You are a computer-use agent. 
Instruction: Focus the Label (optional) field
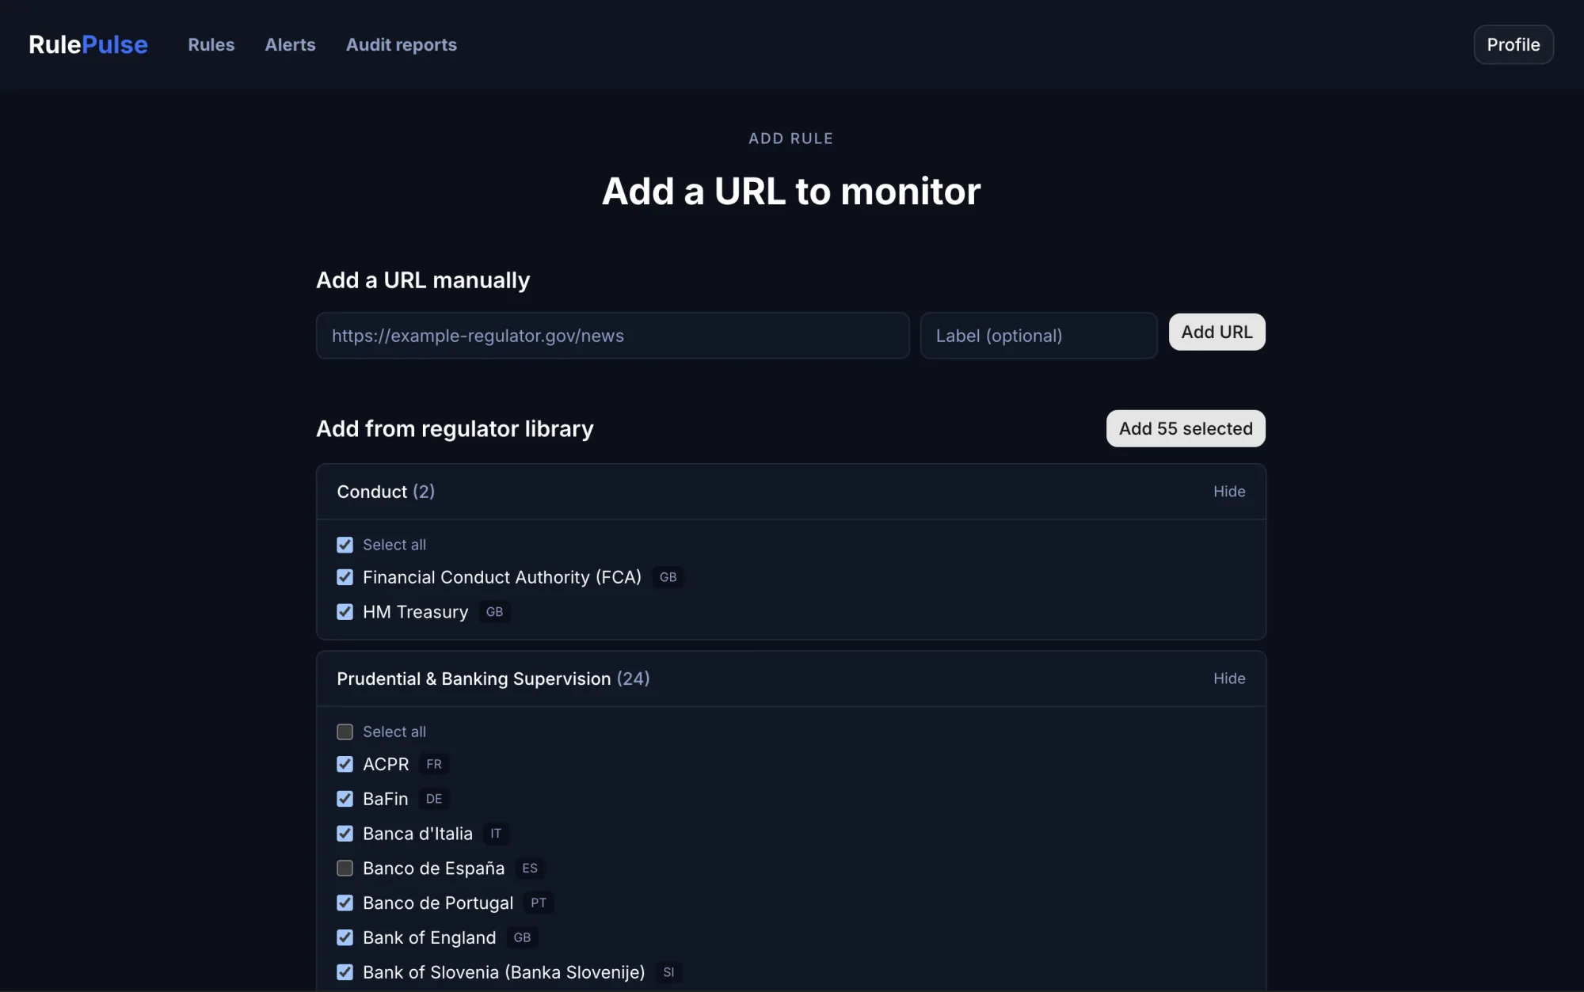pos(1038,336)
